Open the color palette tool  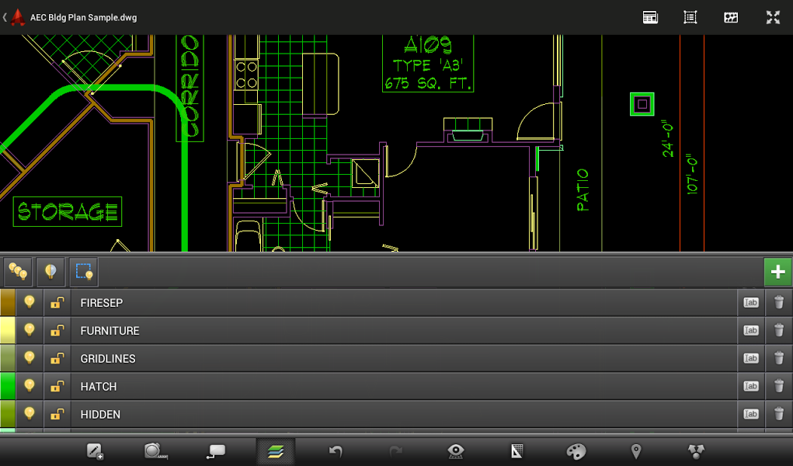coord(576,450)
